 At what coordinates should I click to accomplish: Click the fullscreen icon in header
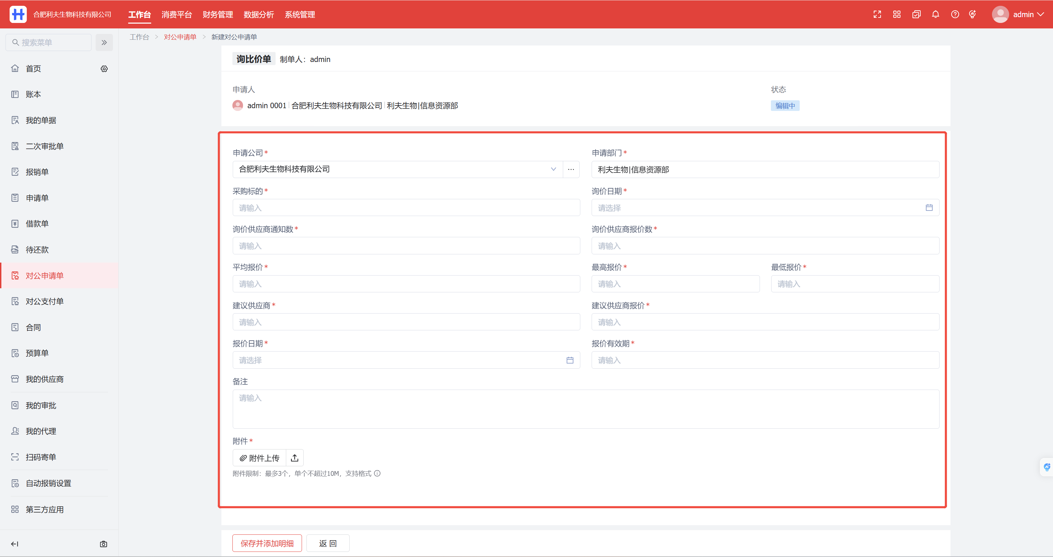click(x=877, y=14)
